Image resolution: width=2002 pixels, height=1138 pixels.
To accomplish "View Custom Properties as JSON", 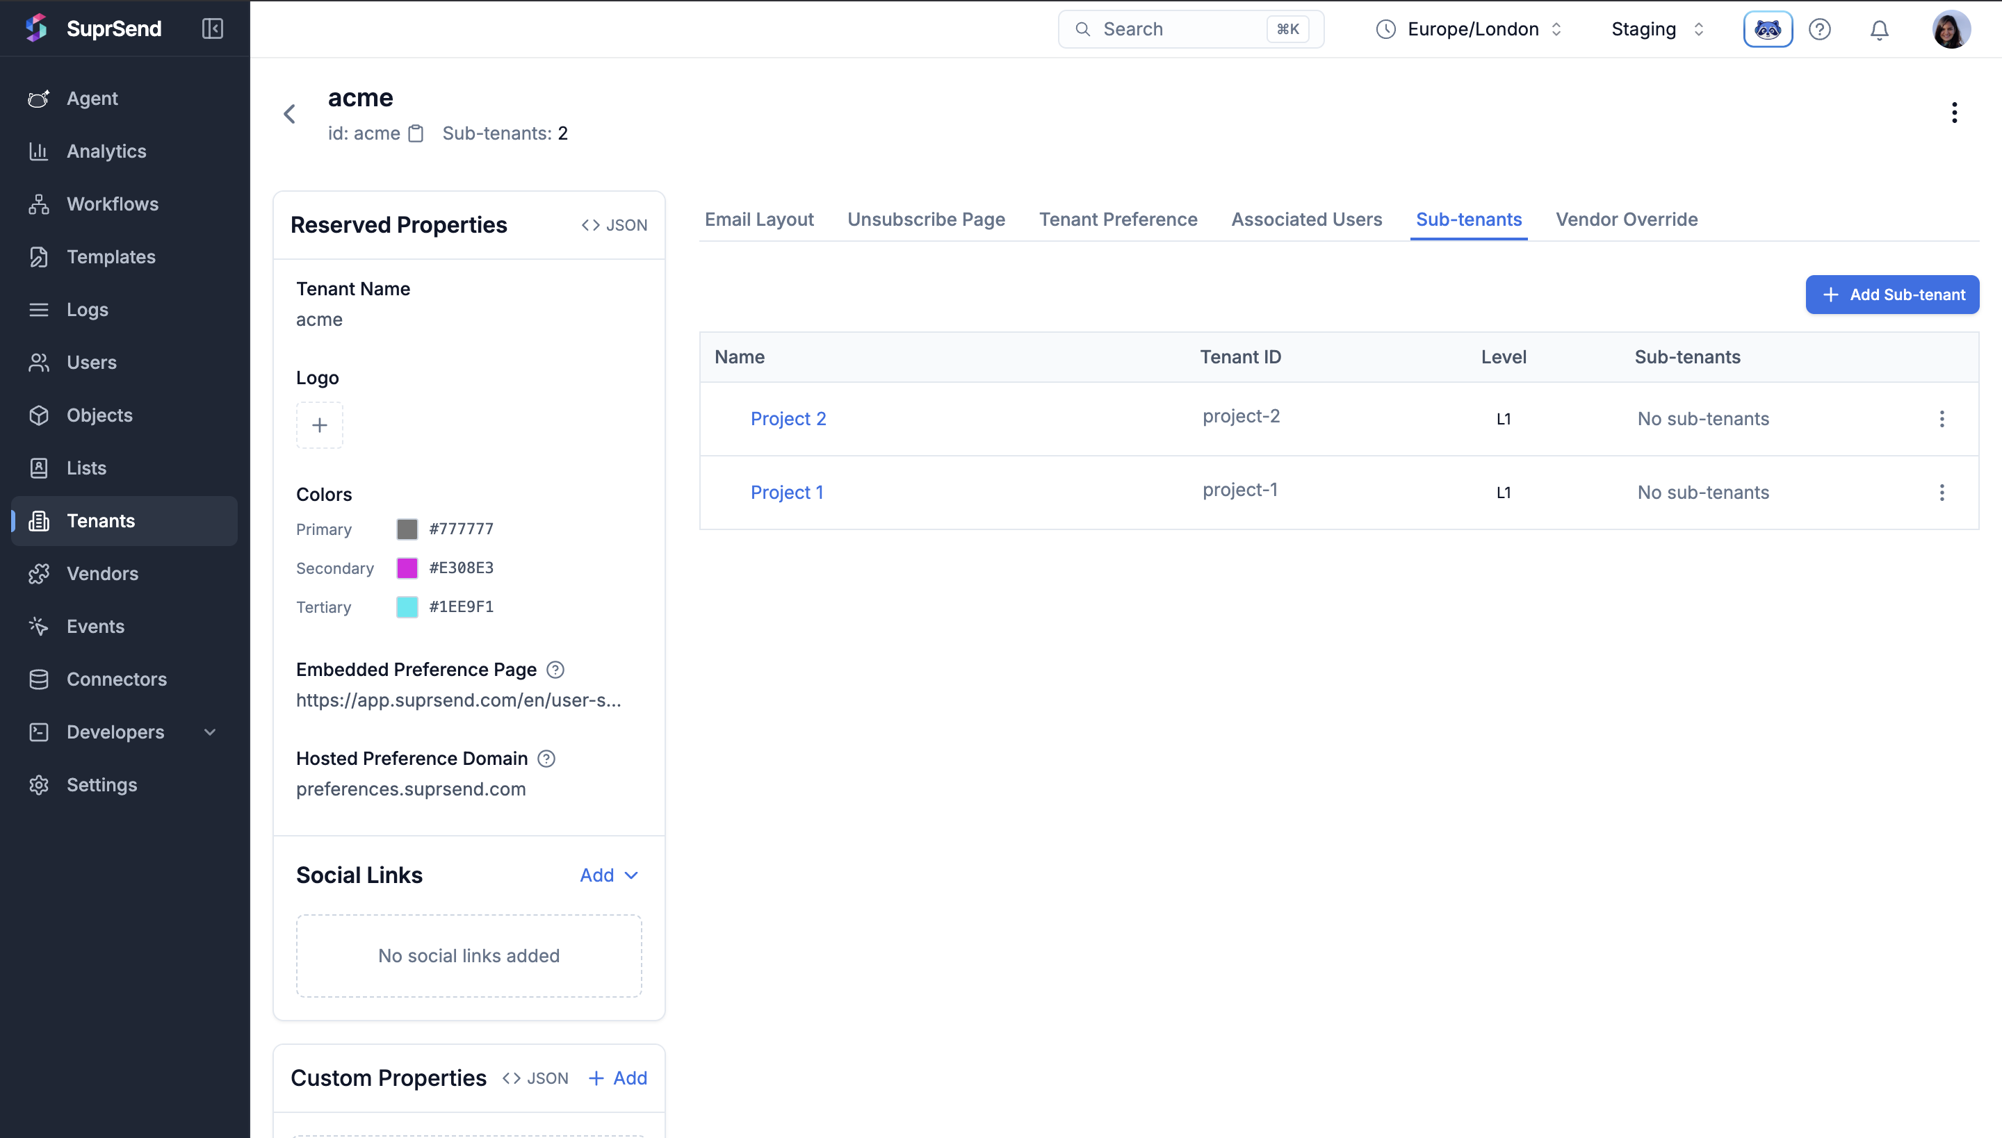I will (x=536, y=1078).
